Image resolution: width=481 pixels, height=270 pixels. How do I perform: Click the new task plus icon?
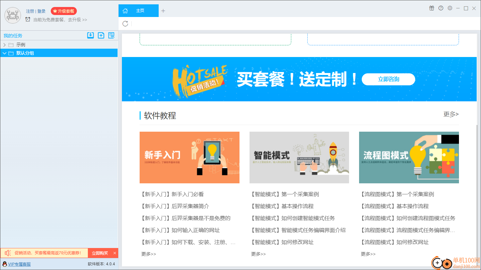pyautogui.click(x=101, y=35)
